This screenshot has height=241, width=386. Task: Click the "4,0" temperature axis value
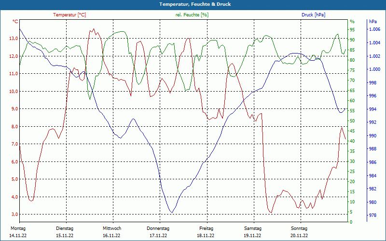[15, 197]
